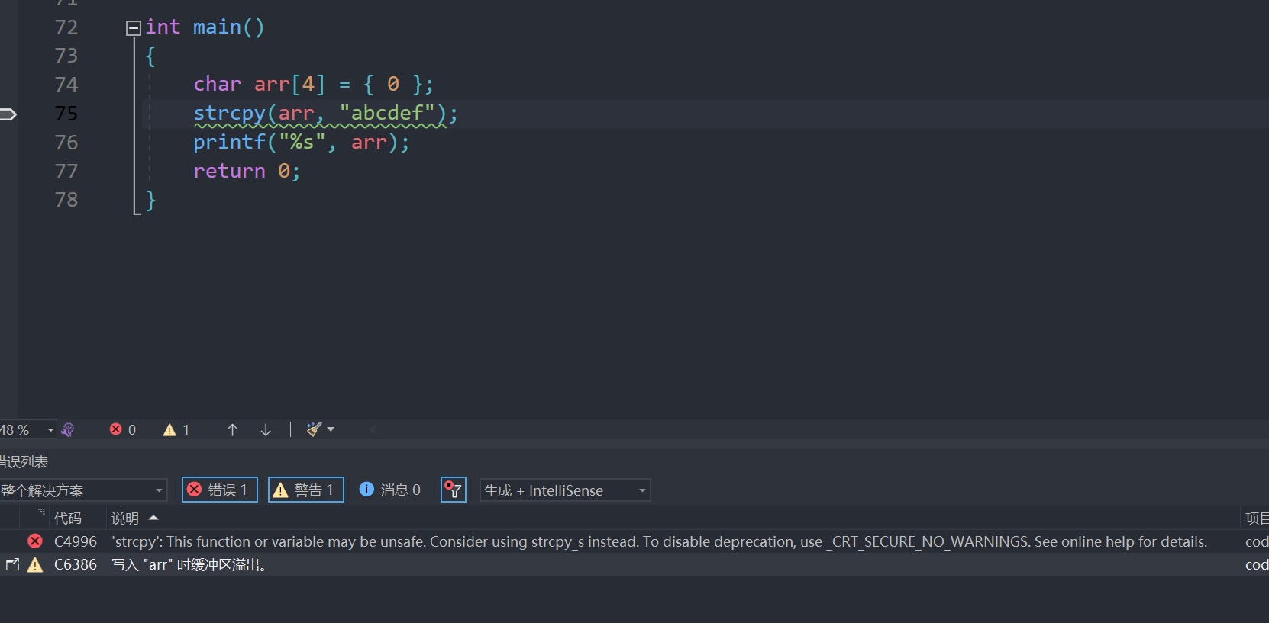Go to previous issue with up arrow
This screenshot has width=1269, height=623.
233,430
